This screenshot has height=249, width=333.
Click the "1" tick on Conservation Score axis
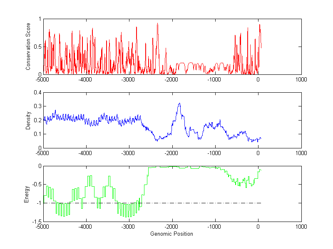point(40,19)
